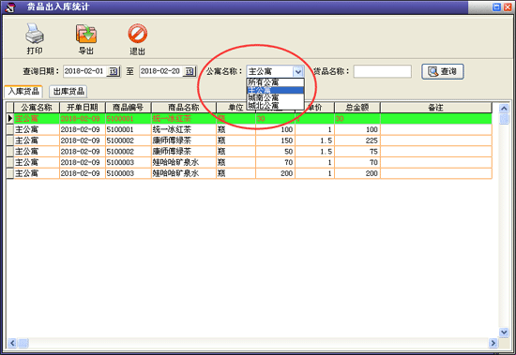Image resolution: width=516 pixels, height=355 pixels.
Task: Sort by 公寓名称 column header
Action: point(37,108)
